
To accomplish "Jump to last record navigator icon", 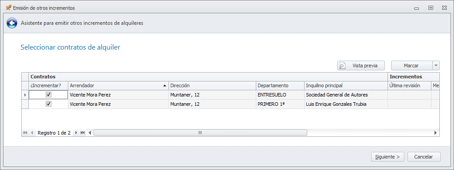I will [x=83, y=133].
